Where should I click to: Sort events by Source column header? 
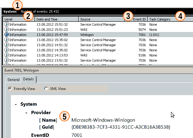click(x=102, y=19)
